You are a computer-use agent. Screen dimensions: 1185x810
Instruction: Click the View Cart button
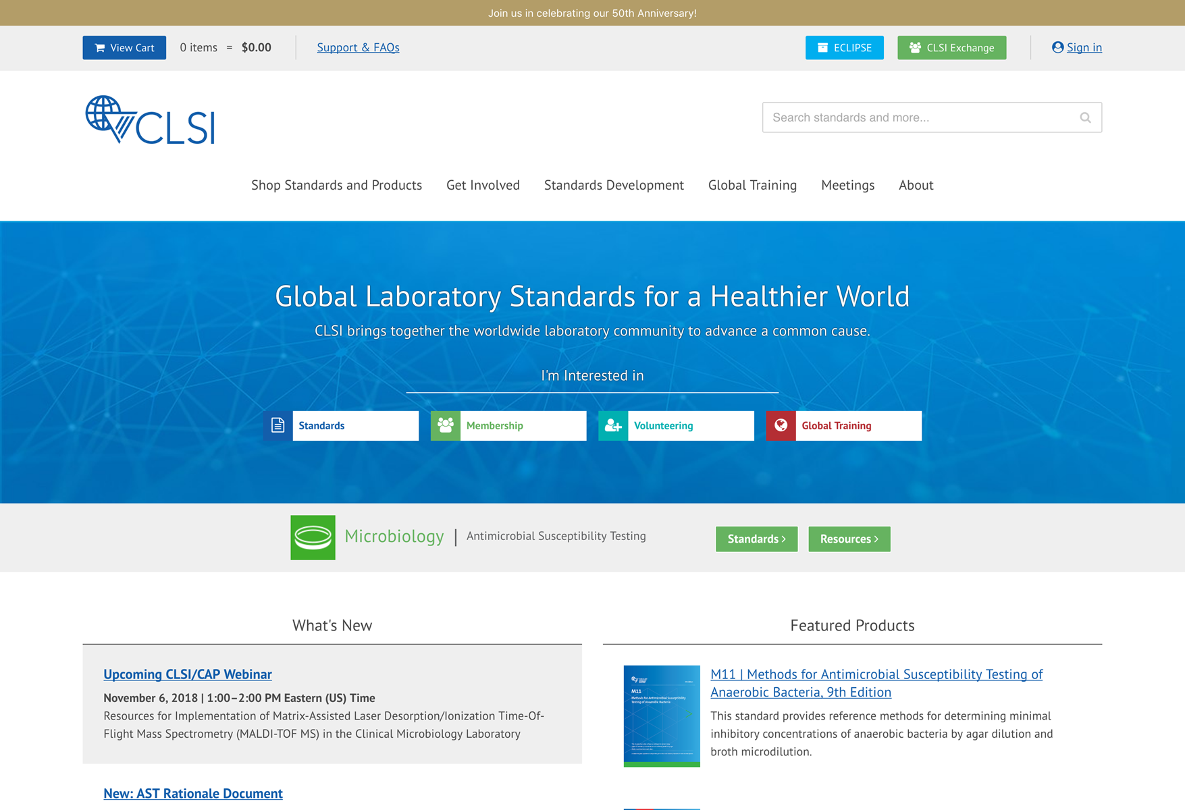coord(124,48)
